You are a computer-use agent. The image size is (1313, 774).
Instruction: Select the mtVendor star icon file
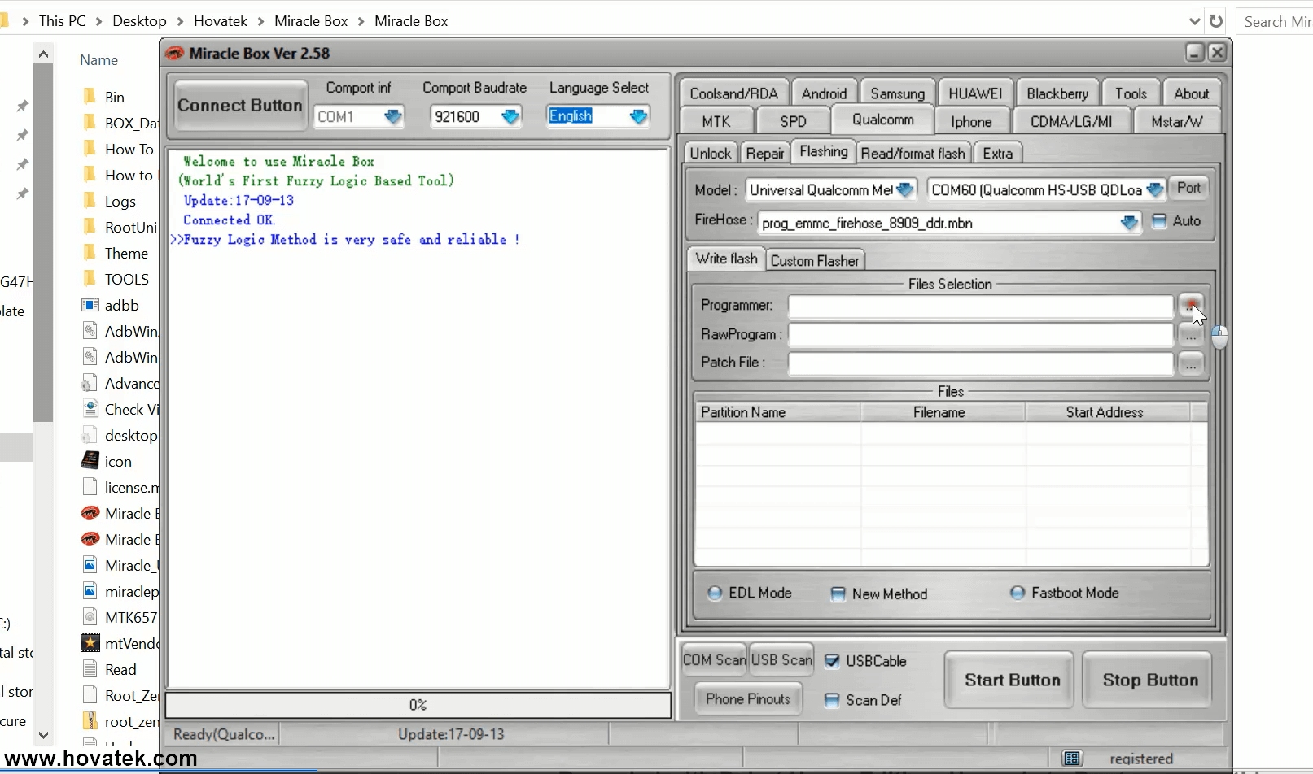90,643
